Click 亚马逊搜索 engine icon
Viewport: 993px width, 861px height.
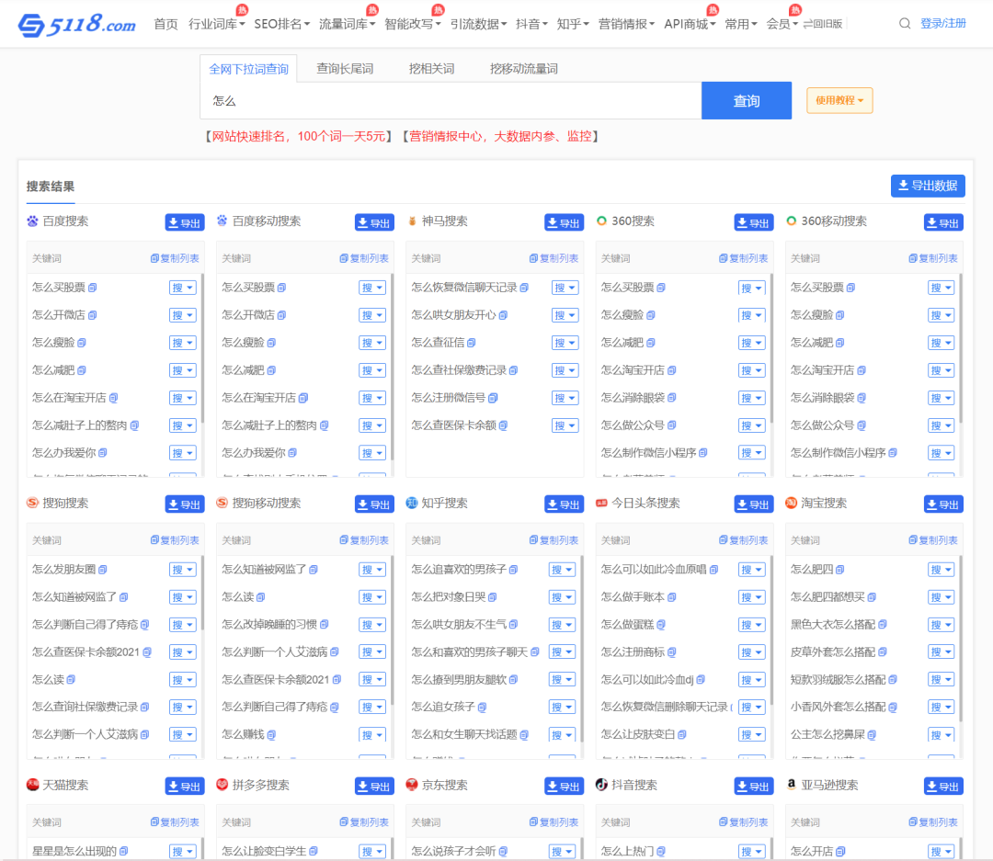(791, 785)
